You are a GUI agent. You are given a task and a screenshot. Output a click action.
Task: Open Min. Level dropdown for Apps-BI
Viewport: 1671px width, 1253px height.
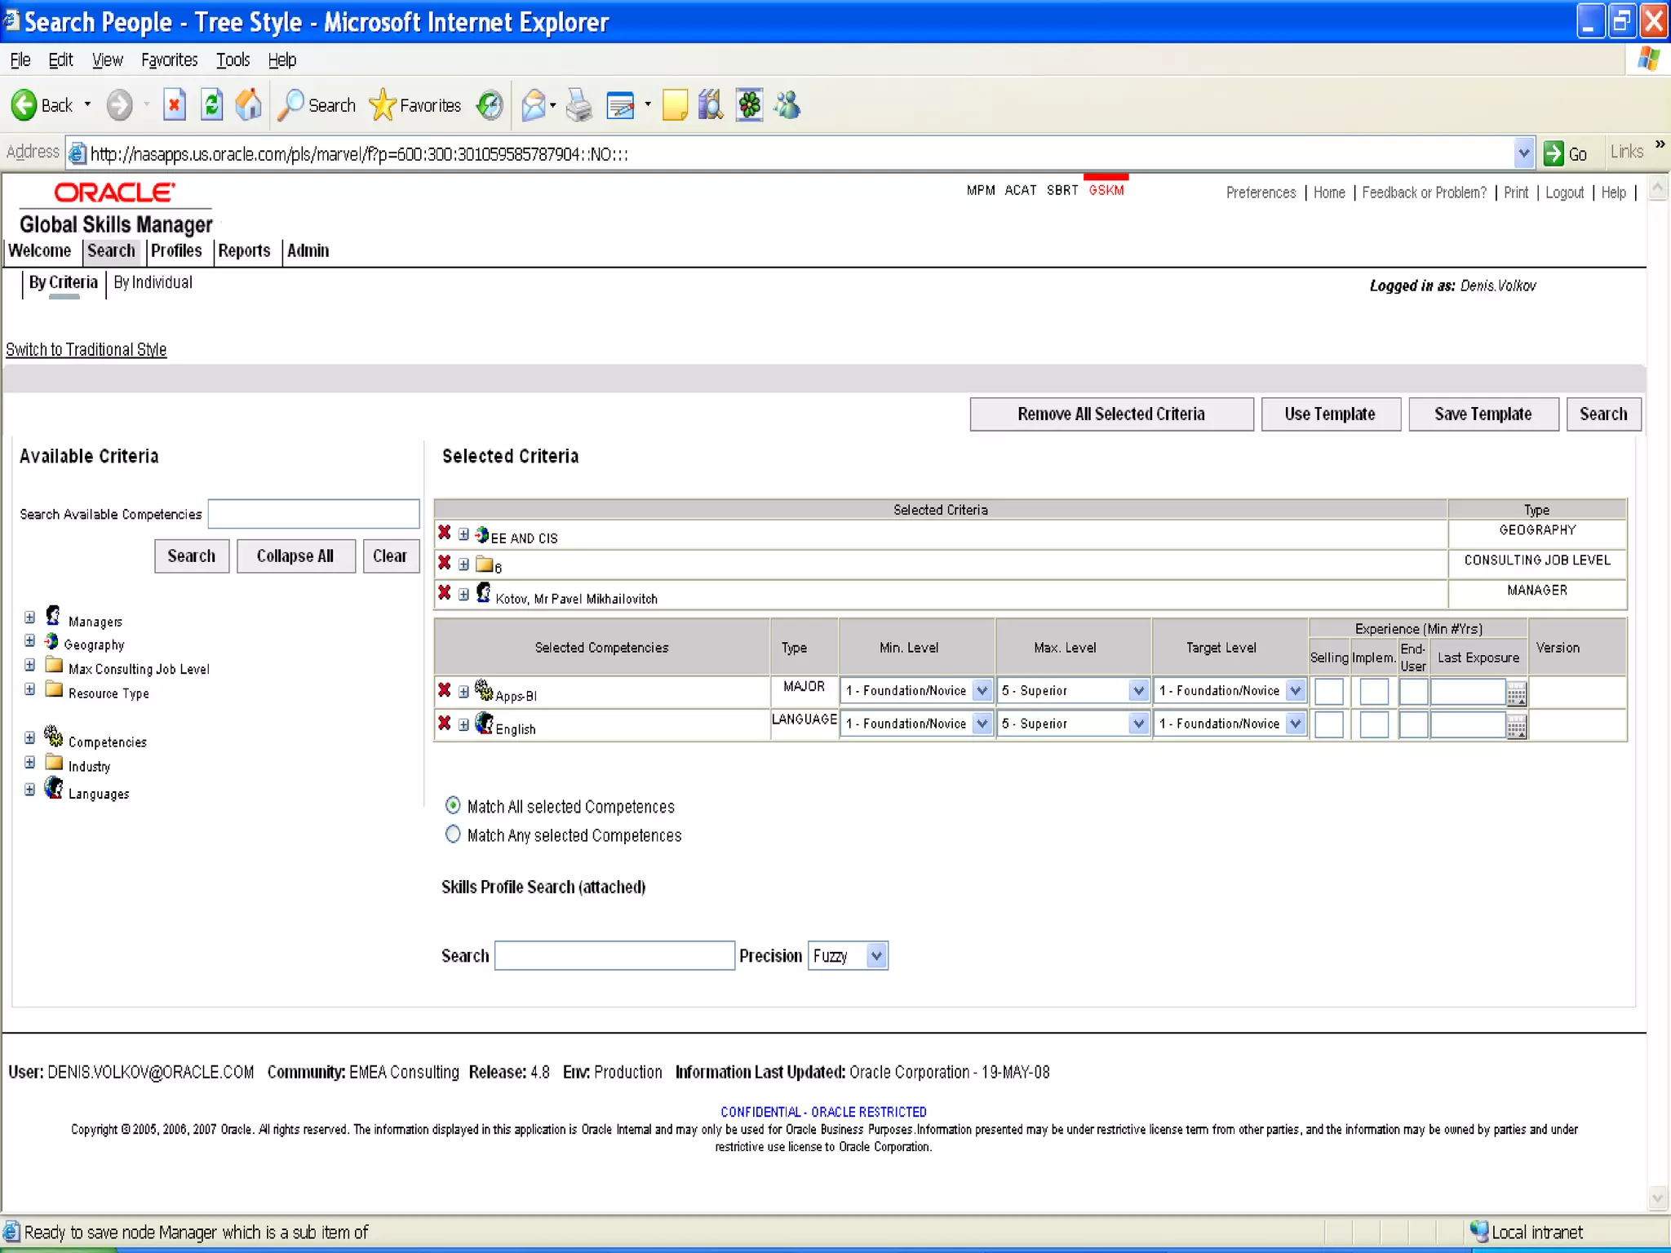click(x=982, y=690)
